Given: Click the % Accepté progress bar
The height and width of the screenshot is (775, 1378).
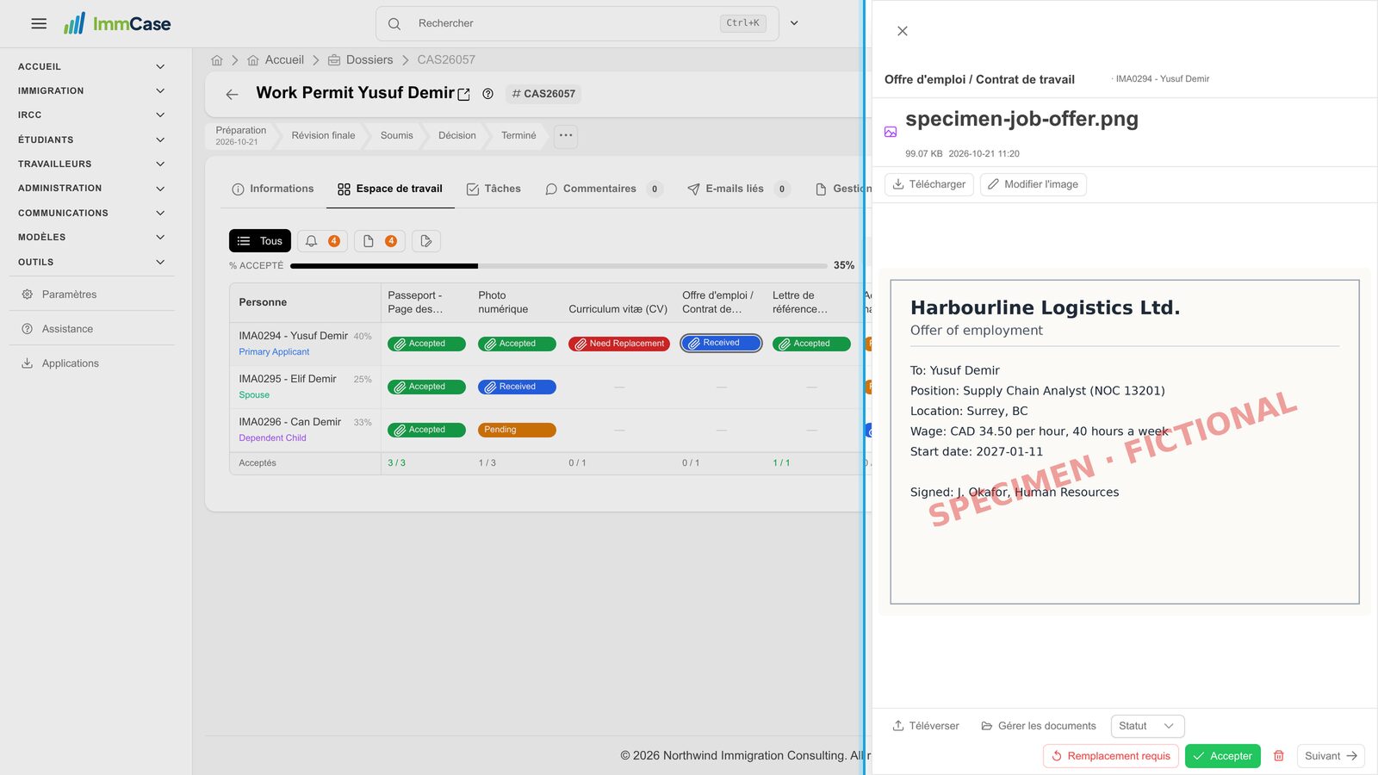Looking at the screenshot, I should coord(559,266).
